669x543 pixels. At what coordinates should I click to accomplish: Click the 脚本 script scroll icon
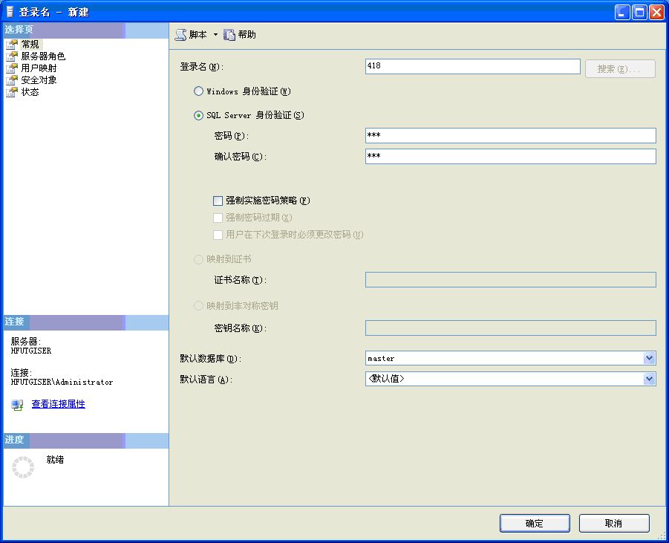181,35
